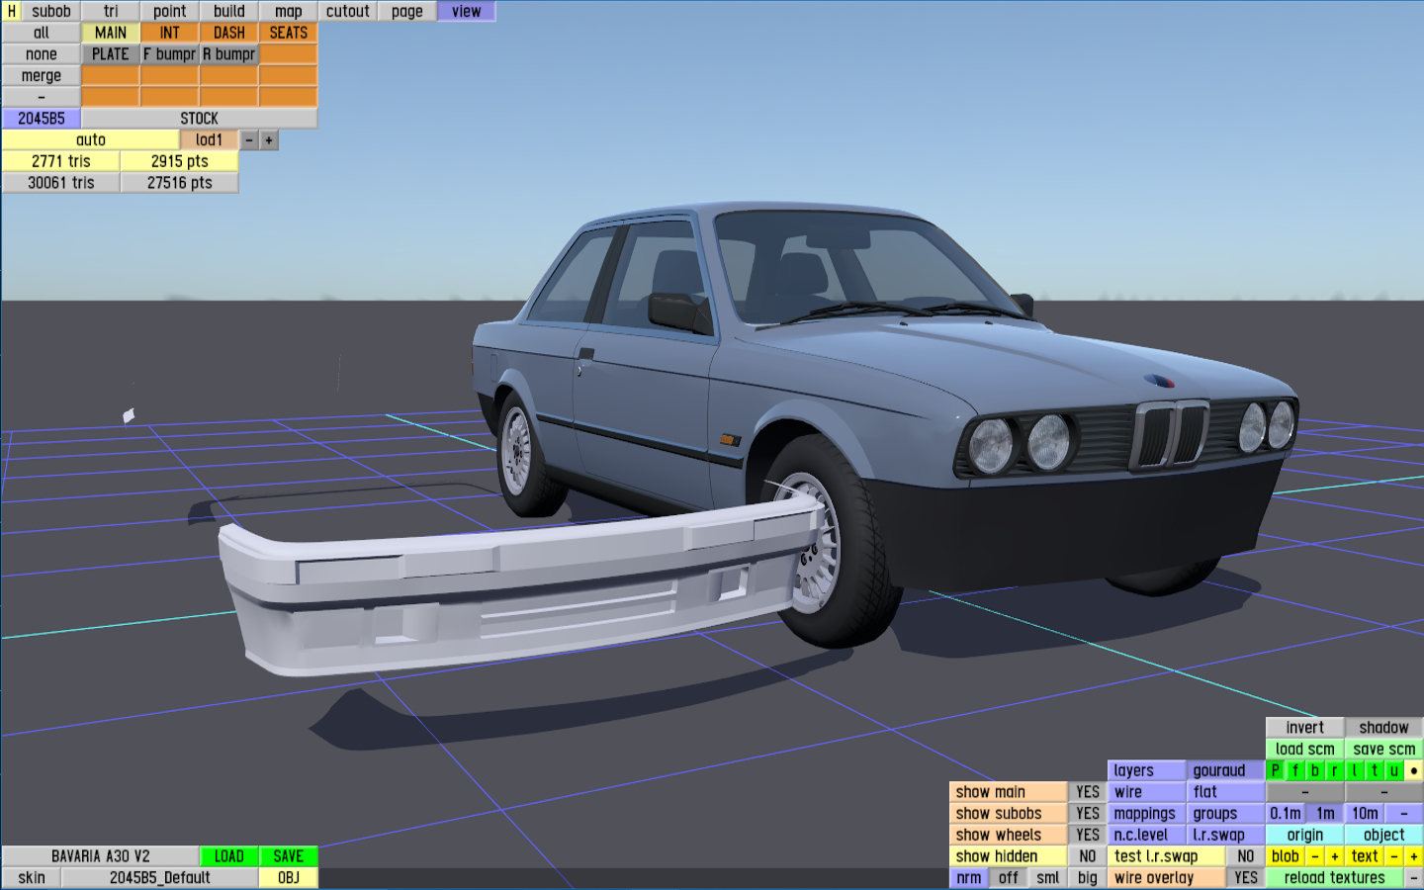
Task: Click the none button
Action: [x=42, y=54]
